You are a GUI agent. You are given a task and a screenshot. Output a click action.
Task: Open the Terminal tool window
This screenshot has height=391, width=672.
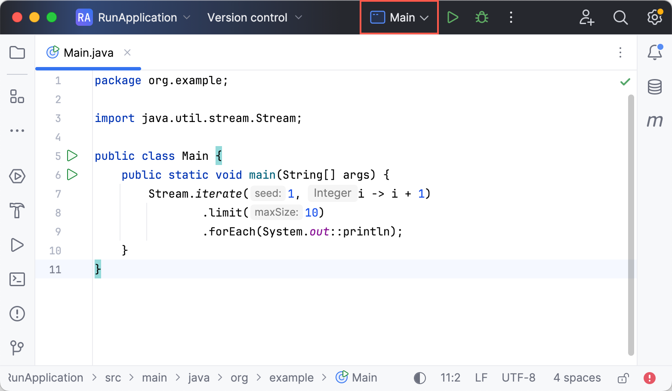tap(17, 279)
